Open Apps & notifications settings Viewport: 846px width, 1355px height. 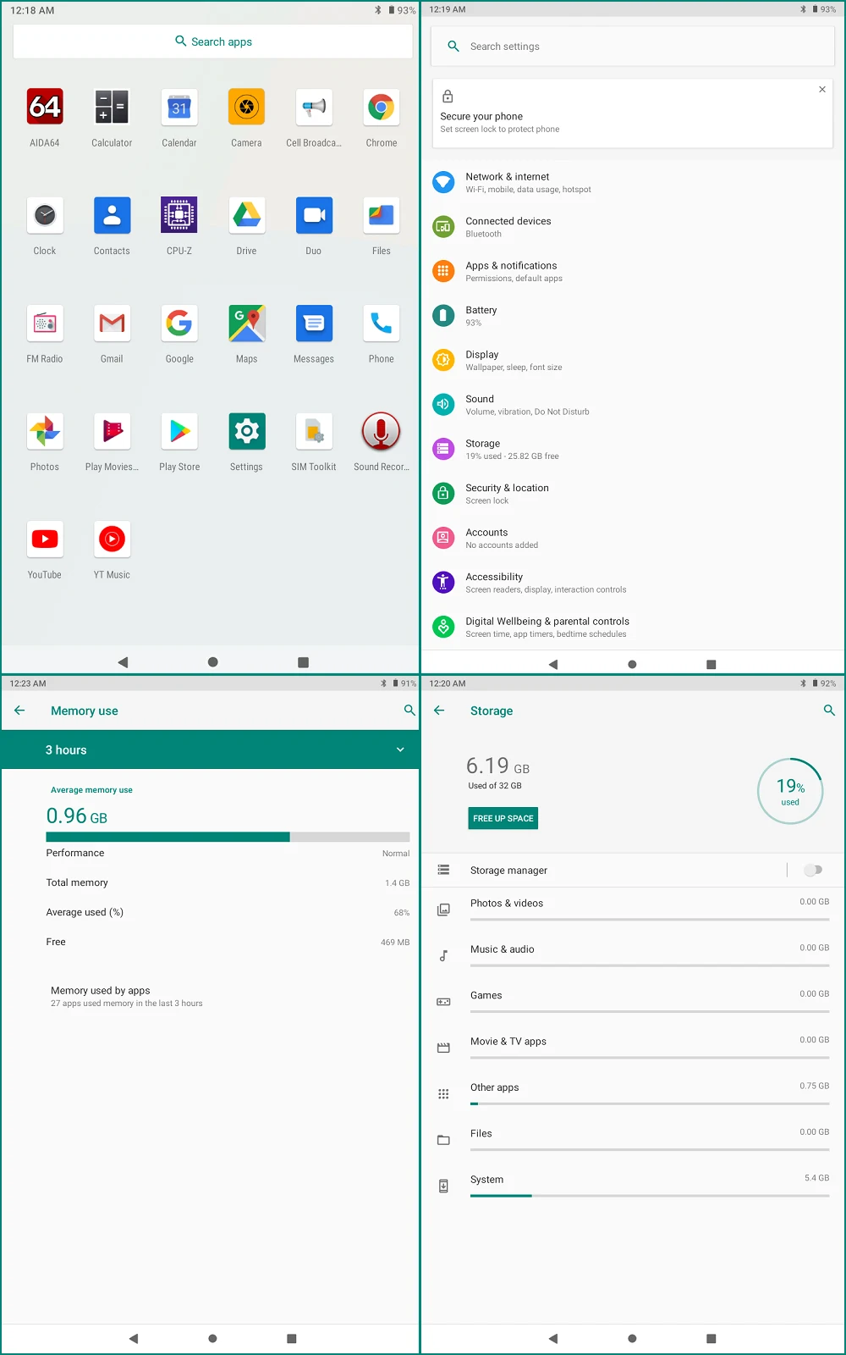coord(633,271)
